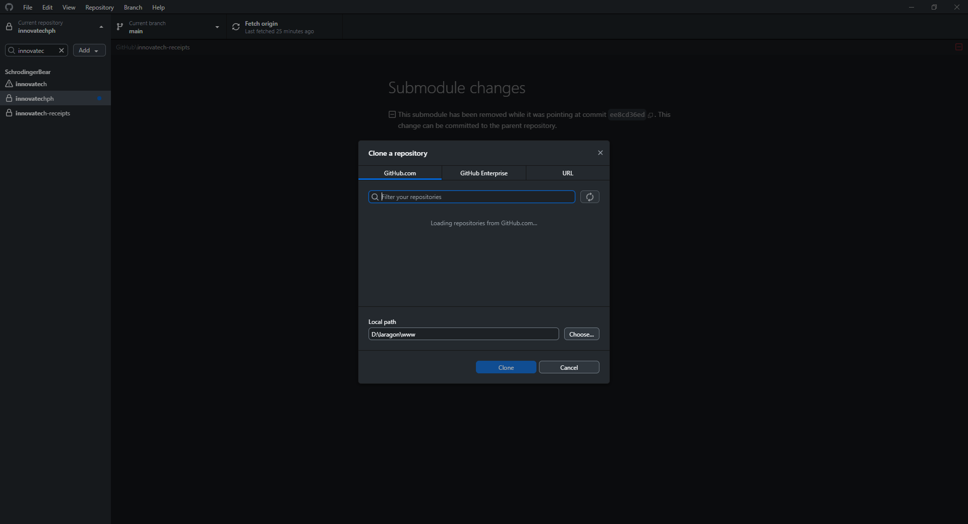Click the search magnifier in clone filter
This screenshot has width=968, height=524.
pyautogui.click(x=375, y=197)
